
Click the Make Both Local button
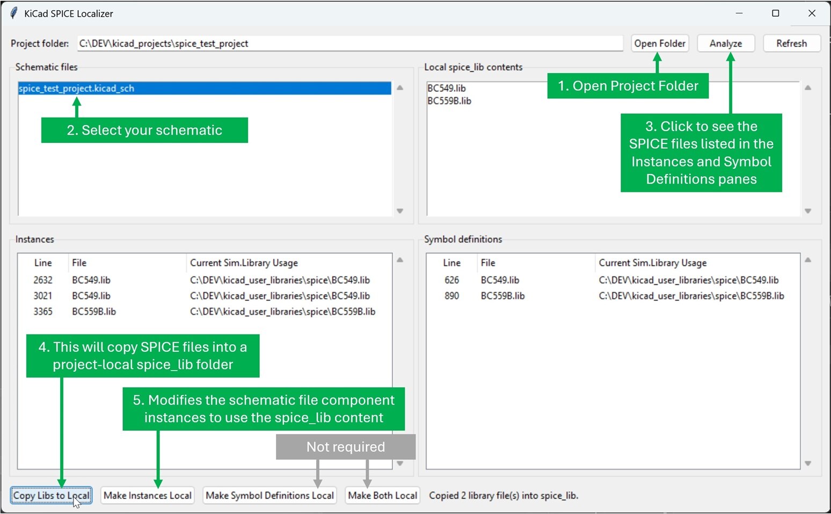(382, 495)
